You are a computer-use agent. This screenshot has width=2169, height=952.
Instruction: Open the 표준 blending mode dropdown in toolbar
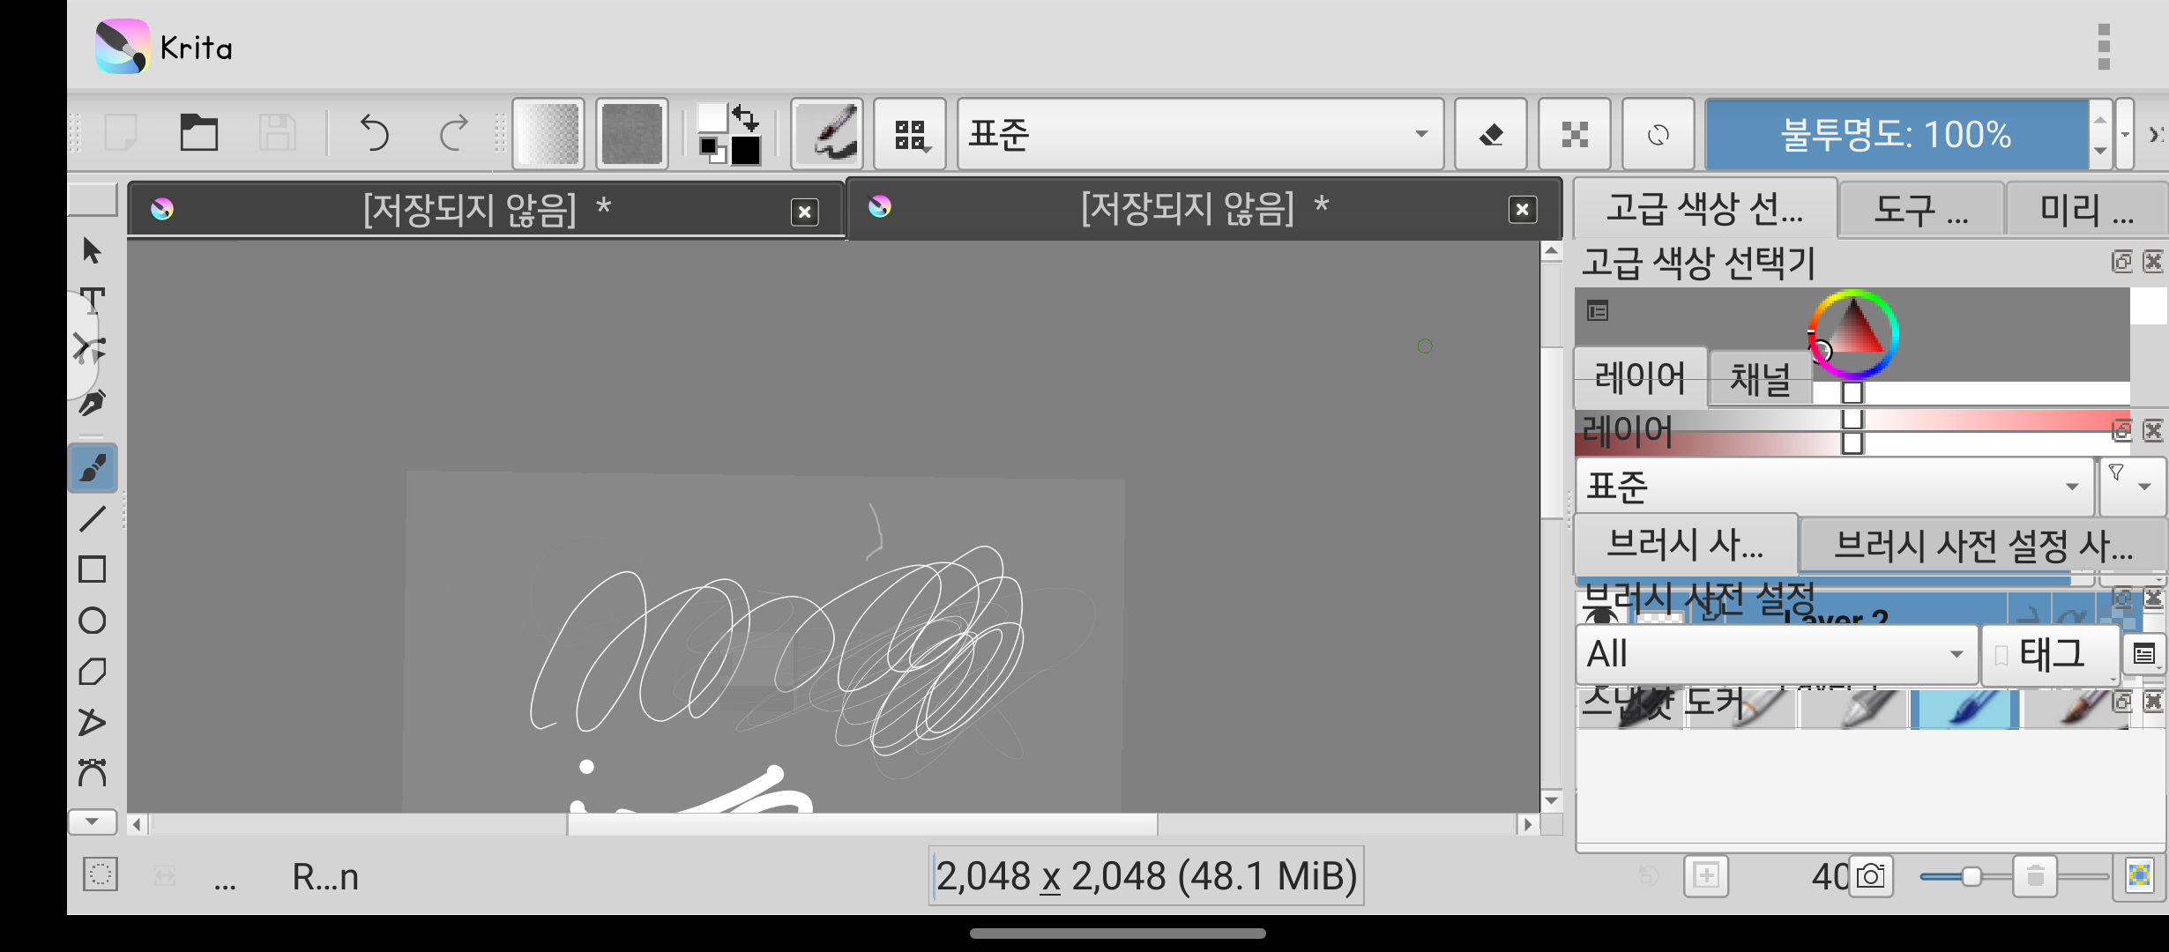coord(1199,134)
